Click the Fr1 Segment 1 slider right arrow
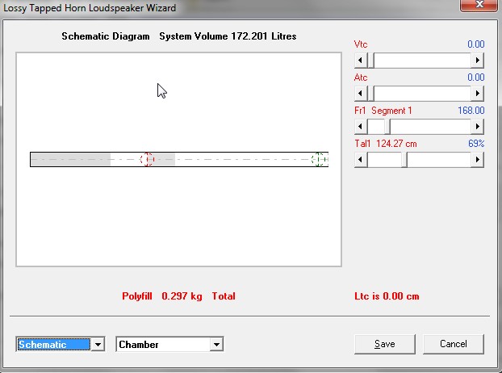Image resolution: width=502 pixels, height=373 pixels. click(477, 127)
